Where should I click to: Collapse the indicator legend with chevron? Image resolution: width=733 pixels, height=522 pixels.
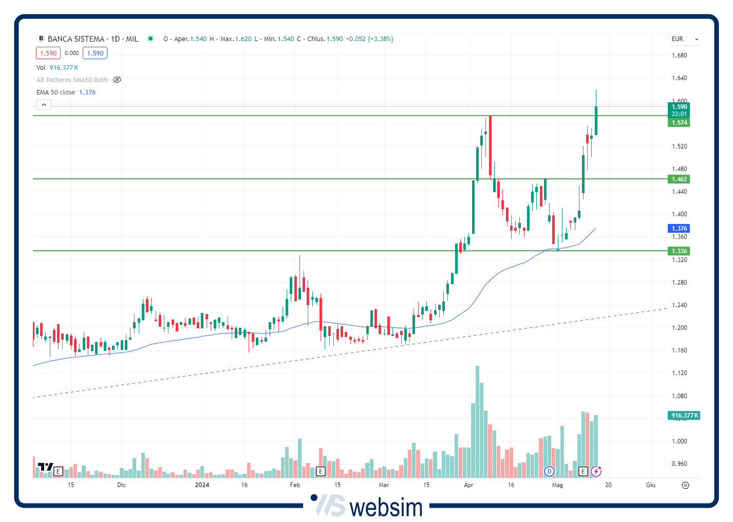[44, 105]
